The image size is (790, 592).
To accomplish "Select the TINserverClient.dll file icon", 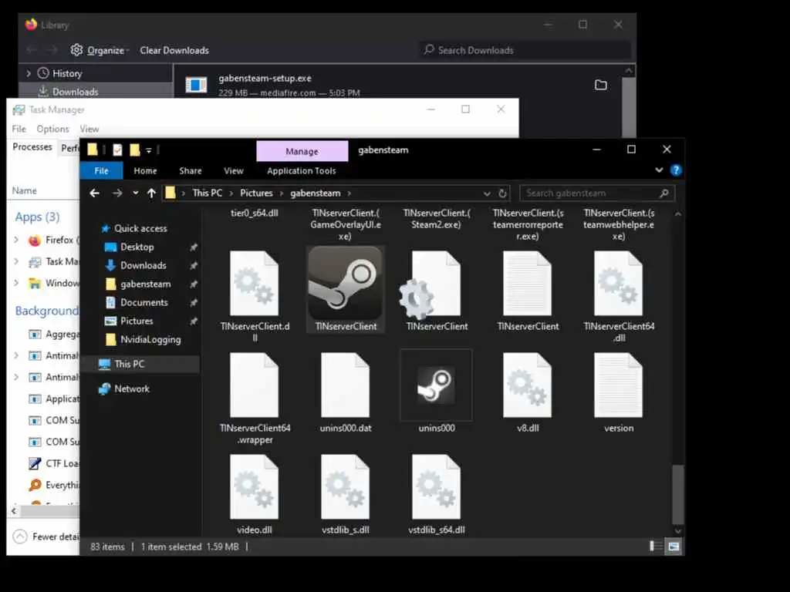I will pos(255,284).
